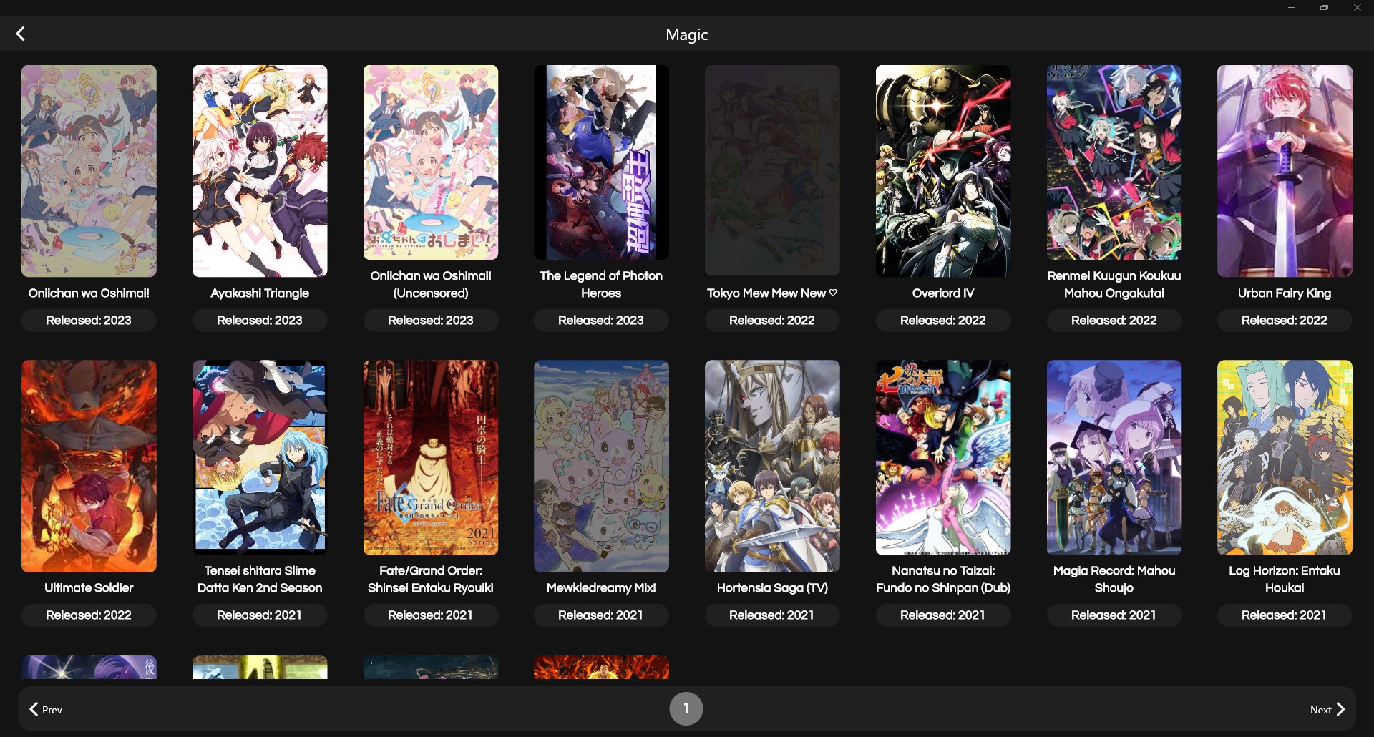
Task: Click Released: 2022 under Urban Fairy King
Action: click(x=1285, y=321)
